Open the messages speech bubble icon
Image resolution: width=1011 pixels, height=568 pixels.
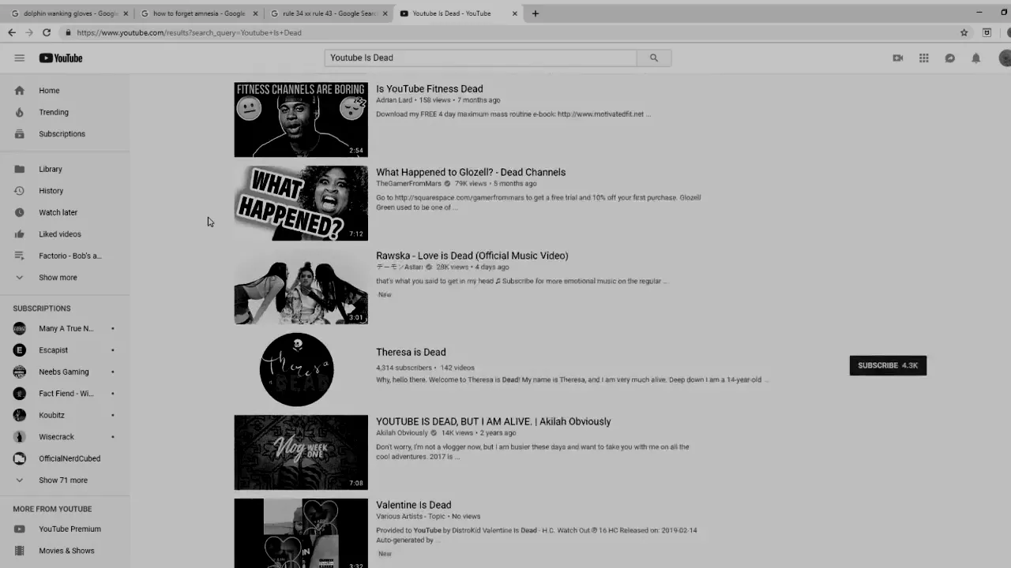click(949, 58)
